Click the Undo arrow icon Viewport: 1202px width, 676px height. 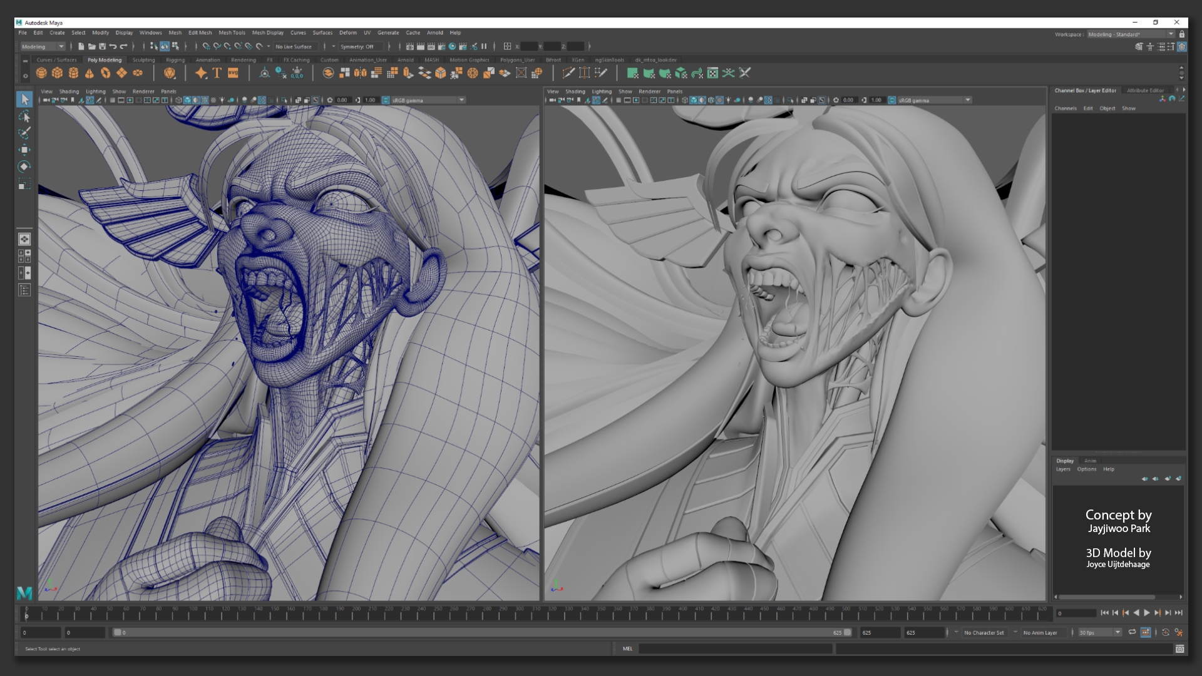(113, 46)
